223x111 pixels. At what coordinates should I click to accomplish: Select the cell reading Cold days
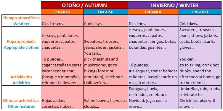click(200, 21)
